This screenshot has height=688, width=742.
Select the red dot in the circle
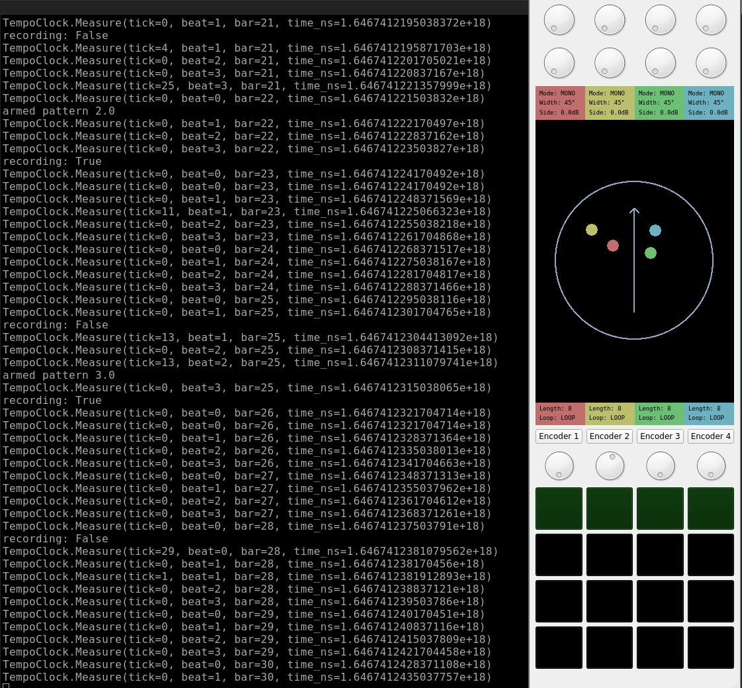613,246
